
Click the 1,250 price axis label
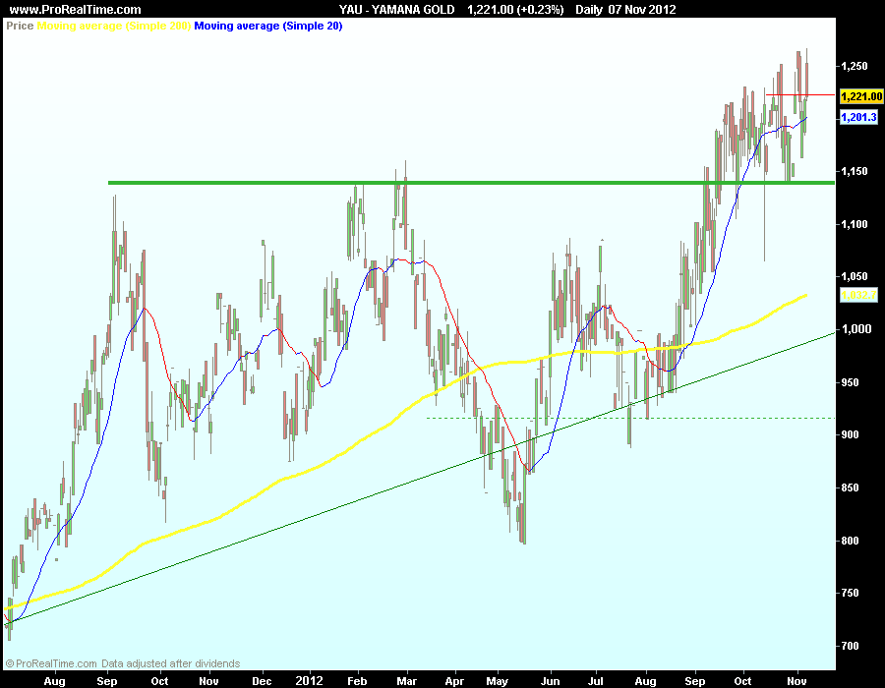[854, 67]
